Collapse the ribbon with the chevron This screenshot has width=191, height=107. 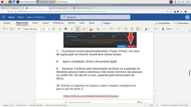189,31
